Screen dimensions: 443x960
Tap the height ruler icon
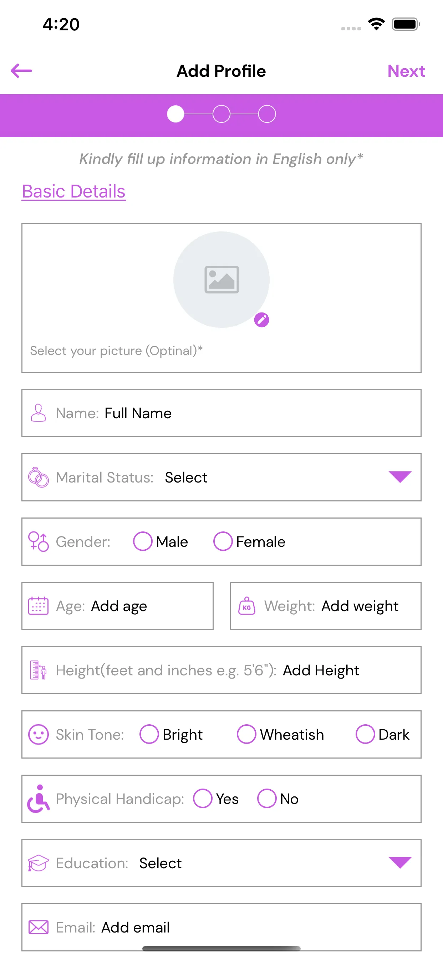click(x=39, y=670)
